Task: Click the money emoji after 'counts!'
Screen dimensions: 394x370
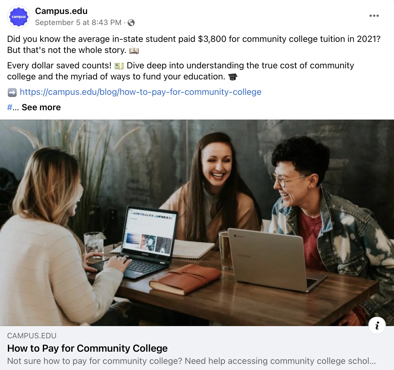Action: point(119,66)
